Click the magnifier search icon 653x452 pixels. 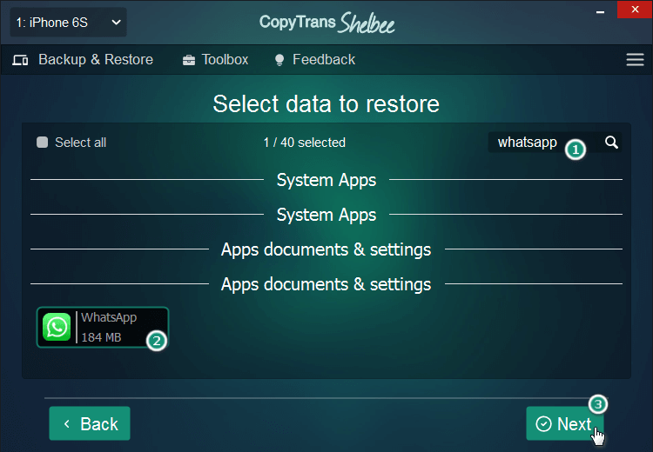(611, 143)
